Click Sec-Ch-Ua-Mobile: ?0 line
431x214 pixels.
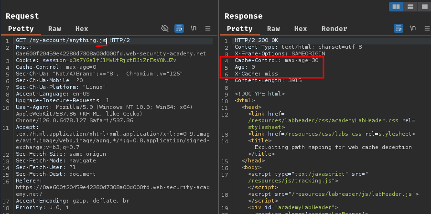pos(50,81)
